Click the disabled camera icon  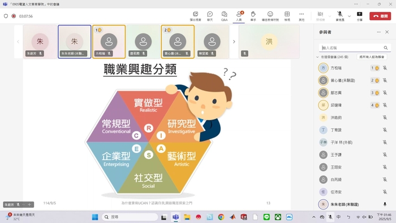click(320, 14)
